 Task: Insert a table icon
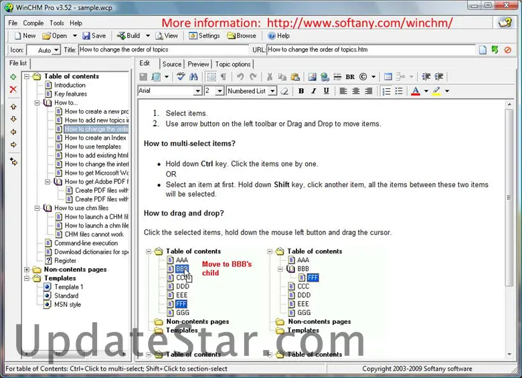(388, 77)
